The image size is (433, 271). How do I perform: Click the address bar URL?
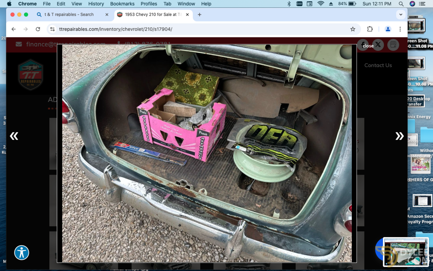(116, 29)
